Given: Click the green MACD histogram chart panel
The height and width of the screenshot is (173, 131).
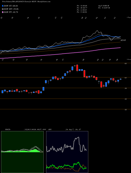Looking at the screenshot, I should pyautogui.click(x=22, y=152).
